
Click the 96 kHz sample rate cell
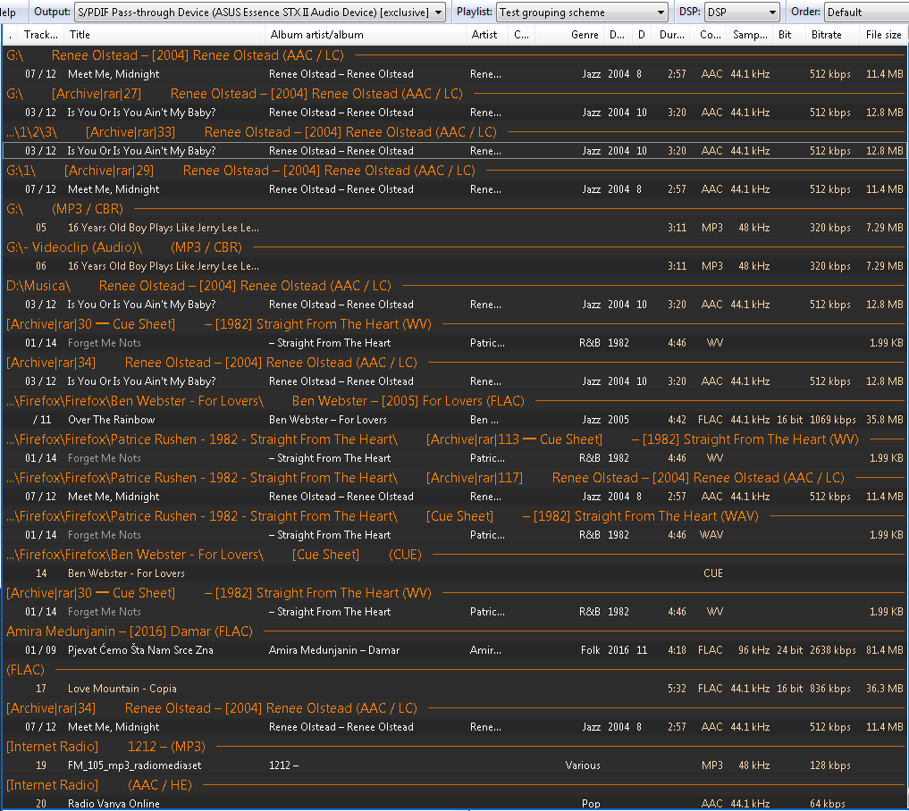click(753, 650)
